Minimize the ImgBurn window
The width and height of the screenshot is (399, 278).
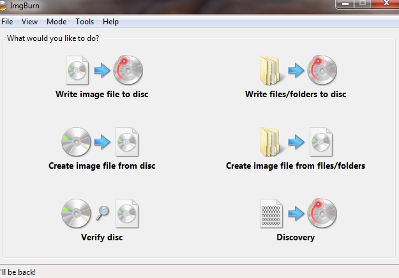pos(345,4)
